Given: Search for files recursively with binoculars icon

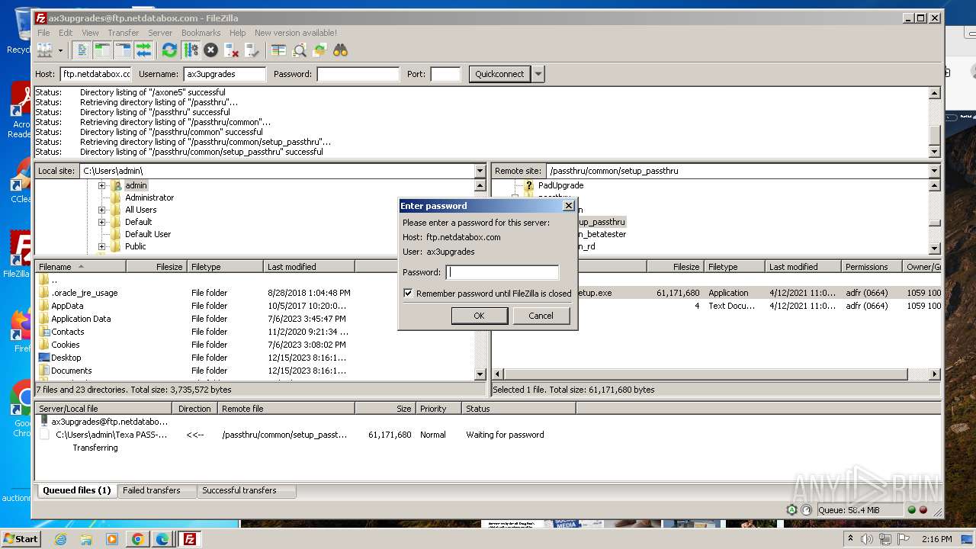Looking at the screenshot, I should [x=340, y=50].
